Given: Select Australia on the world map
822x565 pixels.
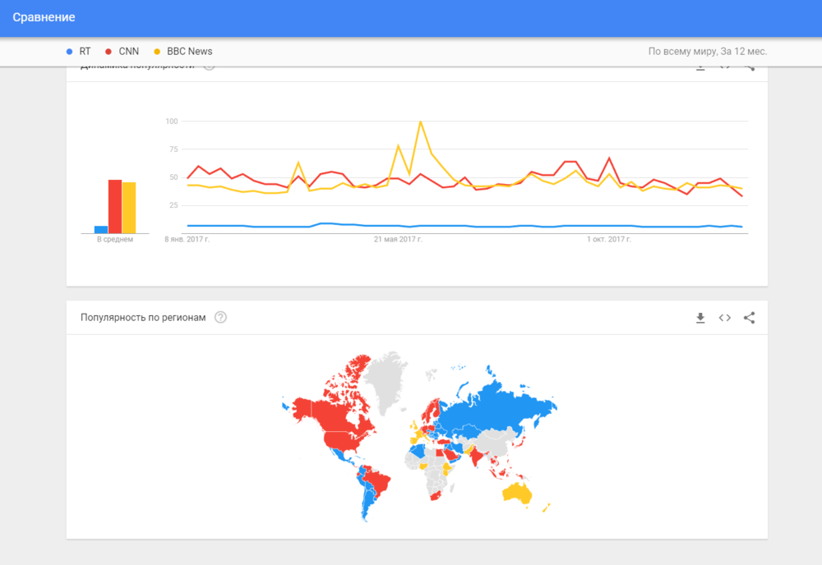Looking at the screenshot, I should (520, 493).
